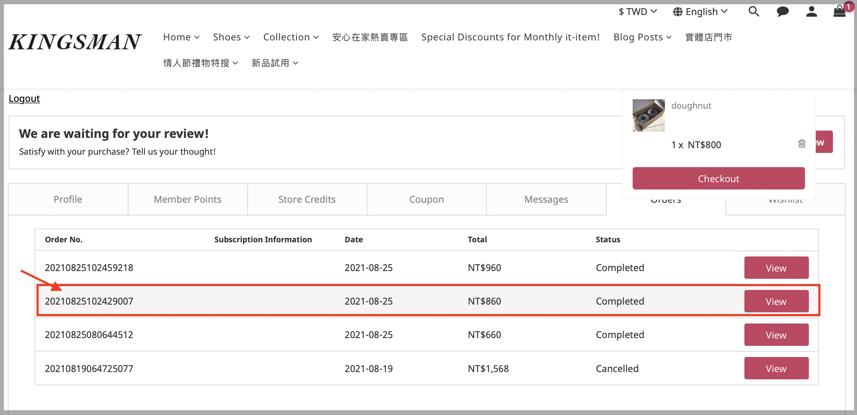The image size is (857, 415).
Task: Click the 1 x NT$800 cart price
Action: pos(696,145)
